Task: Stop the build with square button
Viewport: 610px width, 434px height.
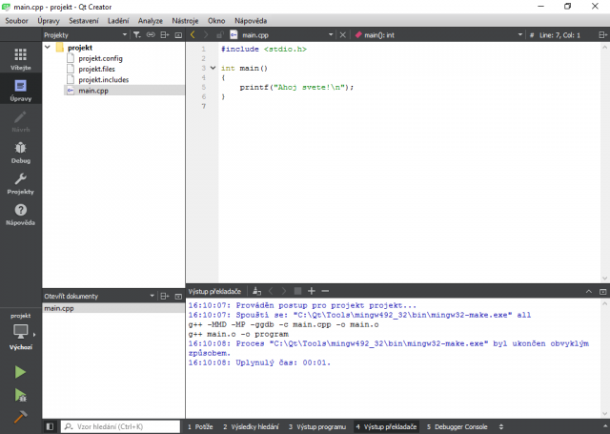Action: click(x=297, y=291)
